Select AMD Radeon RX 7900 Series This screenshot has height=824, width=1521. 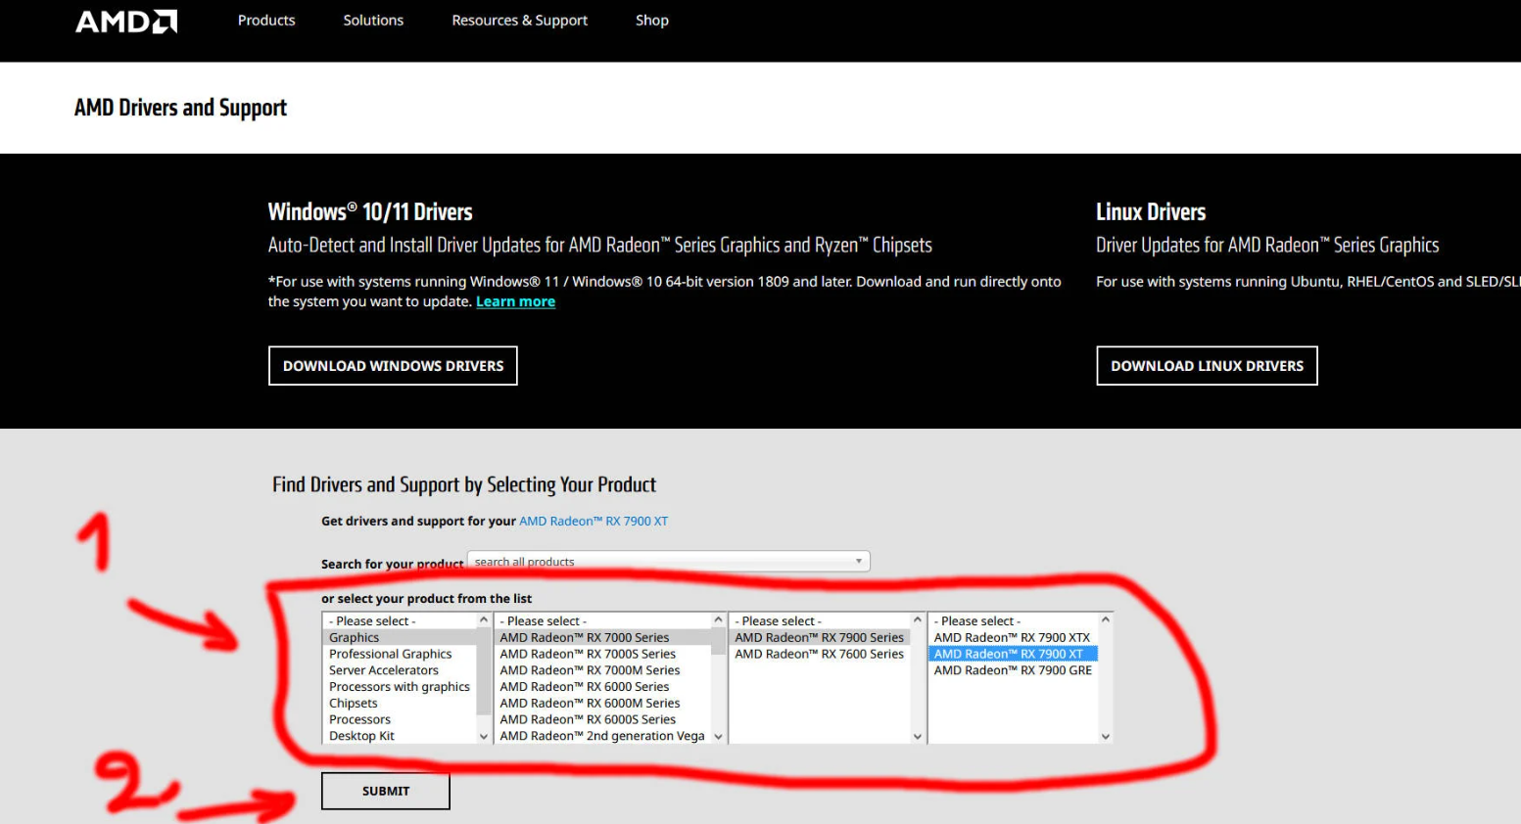(821, 638)
